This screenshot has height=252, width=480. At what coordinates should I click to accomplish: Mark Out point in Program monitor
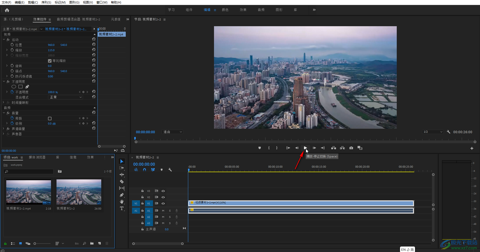click(277, 148)
